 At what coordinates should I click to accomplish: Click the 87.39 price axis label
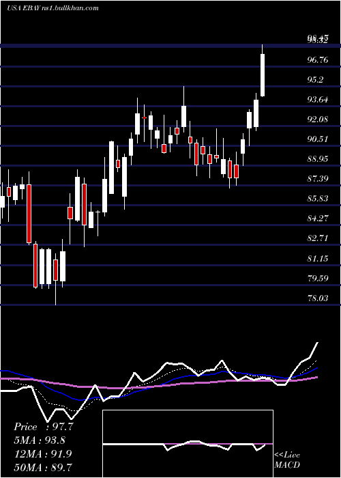[x=318, y=178]
